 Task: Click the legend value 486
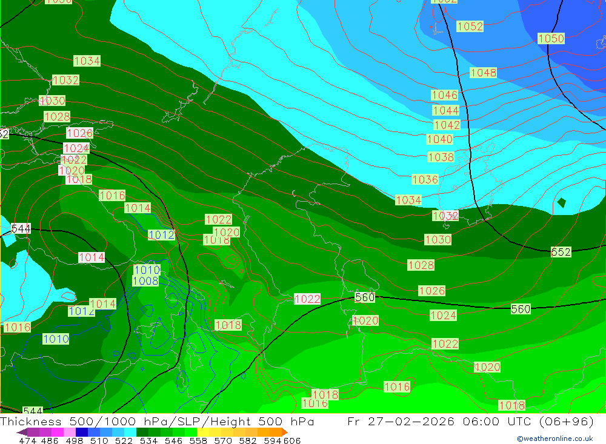[x=50, y=440]
